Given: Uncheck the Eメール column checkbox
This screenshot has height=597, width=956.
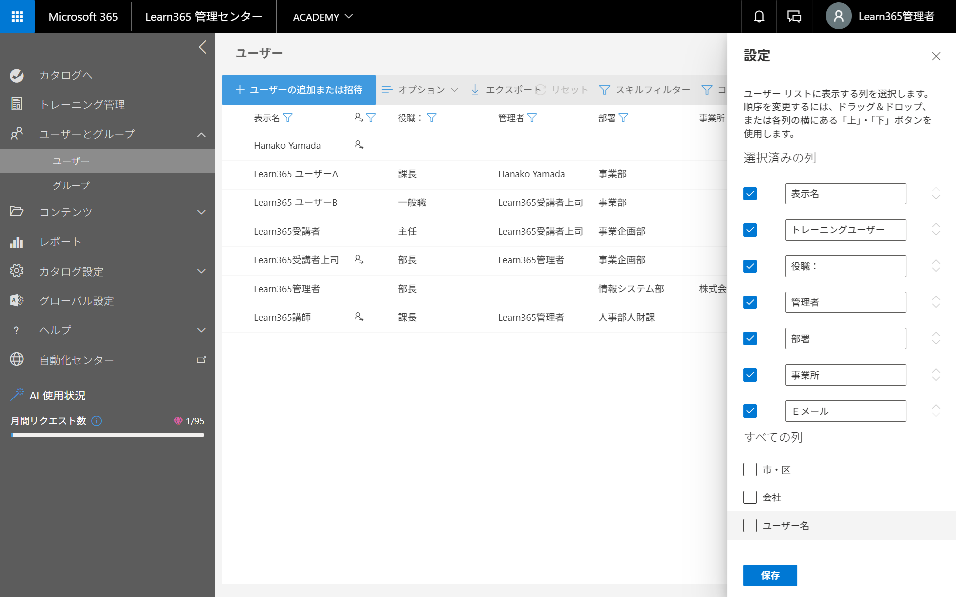Looking at the screenshot, I should (x=750, y=411).
